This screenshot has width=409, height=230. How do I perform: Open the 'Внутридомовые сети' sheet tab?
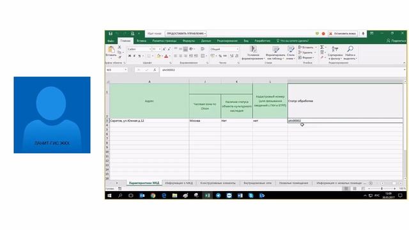click(258, 183)
